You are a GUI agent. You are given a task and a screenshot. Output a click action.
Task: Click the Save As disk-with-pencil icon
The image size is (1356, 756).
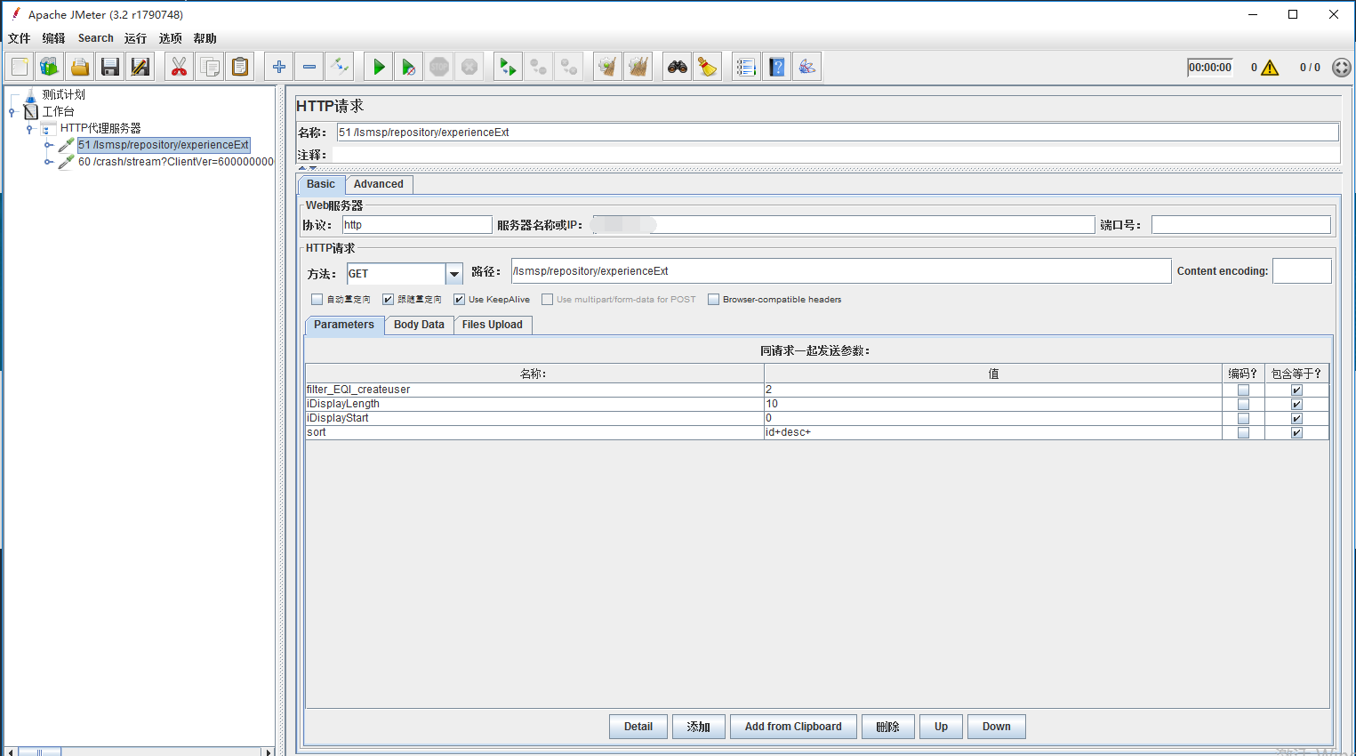click(140, 67)
